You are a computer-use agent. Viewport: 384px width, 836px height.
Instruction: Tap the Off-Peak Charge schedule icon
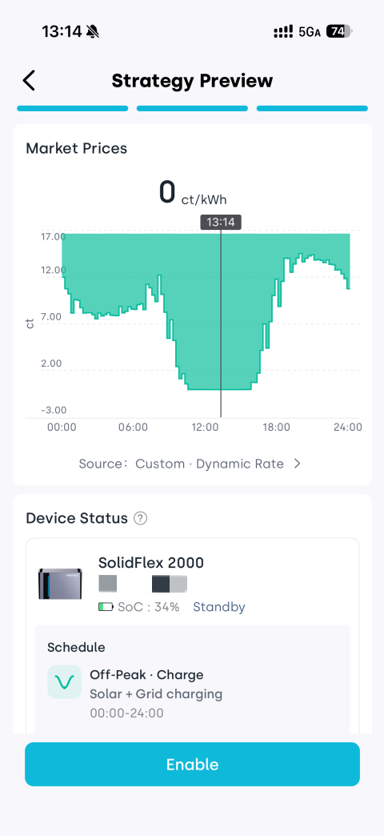click(x=65, y=682)
